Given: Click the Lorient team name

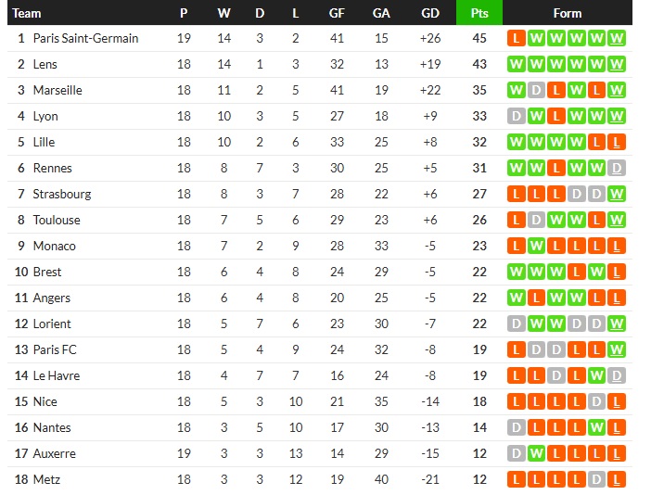Looking at the screenshot, I should 52,324.
